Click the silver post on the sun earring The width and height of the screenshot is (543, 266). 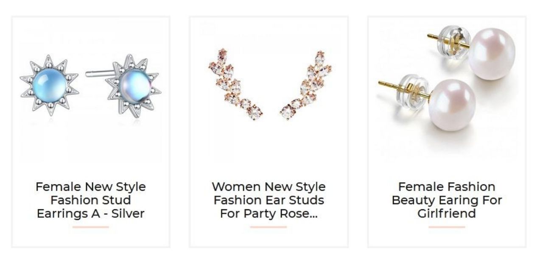tap(100, 74)
